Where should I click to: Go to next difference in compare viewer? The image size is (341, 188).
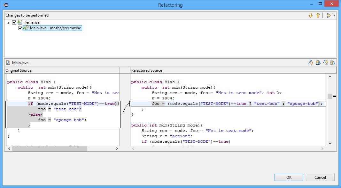pyautogui.click(x=311, y=62)
